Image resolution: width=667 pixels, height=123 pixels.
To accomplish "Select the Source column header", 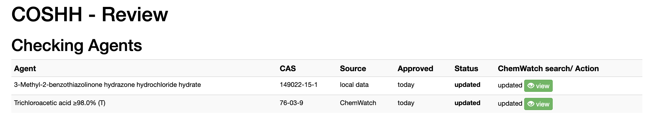I will click(x=353, y=68).
